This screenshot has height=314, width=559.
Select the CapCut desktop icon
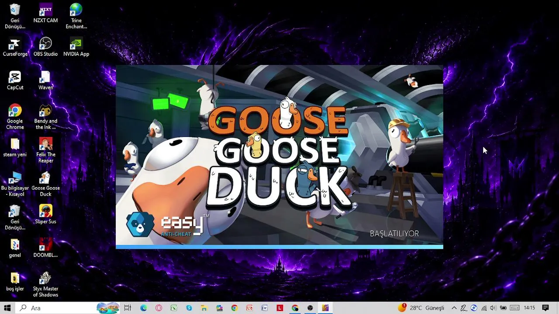click(x=15, y=81)
